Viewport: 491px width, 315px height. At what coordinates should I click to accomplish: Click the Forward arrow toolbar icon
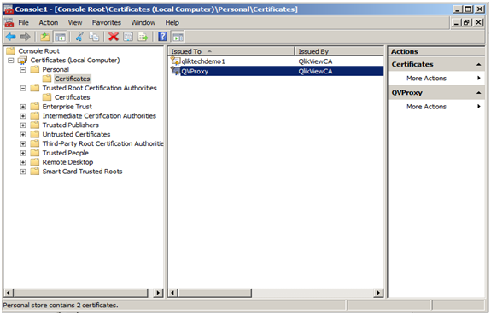[25, 37]
